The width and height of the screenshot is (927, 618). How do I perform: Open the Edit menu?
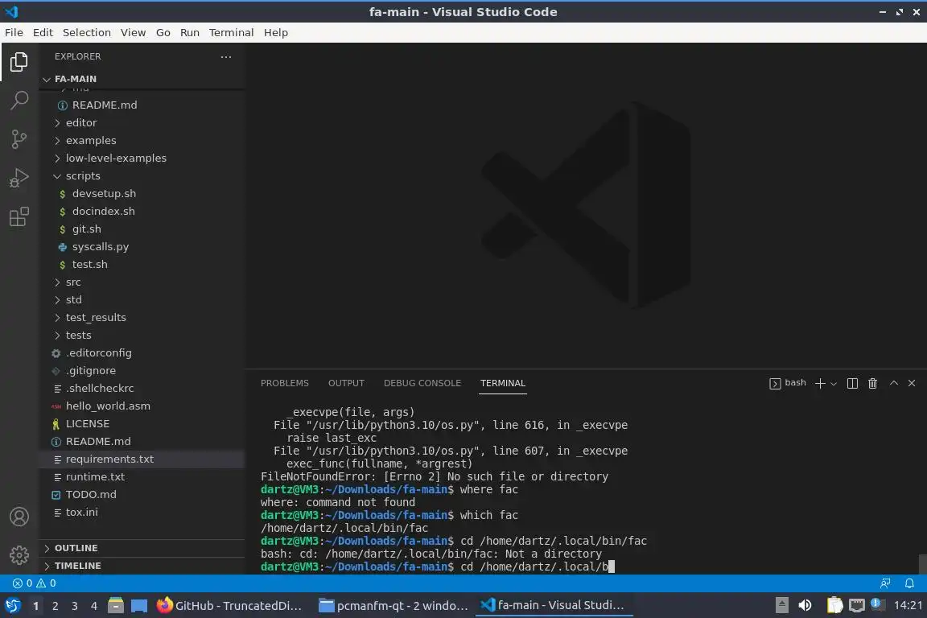[x=43, y=32]
